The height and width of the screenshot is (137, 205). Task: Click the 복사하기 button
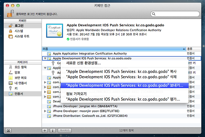click(65, 130)
